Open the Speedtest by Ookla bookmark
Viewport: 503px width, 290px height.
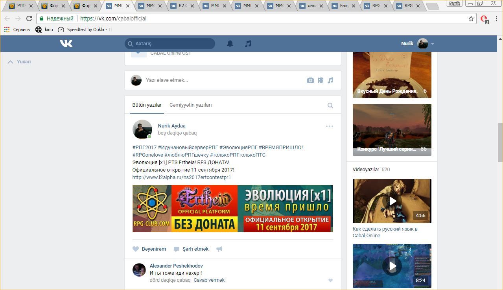(x=85, y=30)
